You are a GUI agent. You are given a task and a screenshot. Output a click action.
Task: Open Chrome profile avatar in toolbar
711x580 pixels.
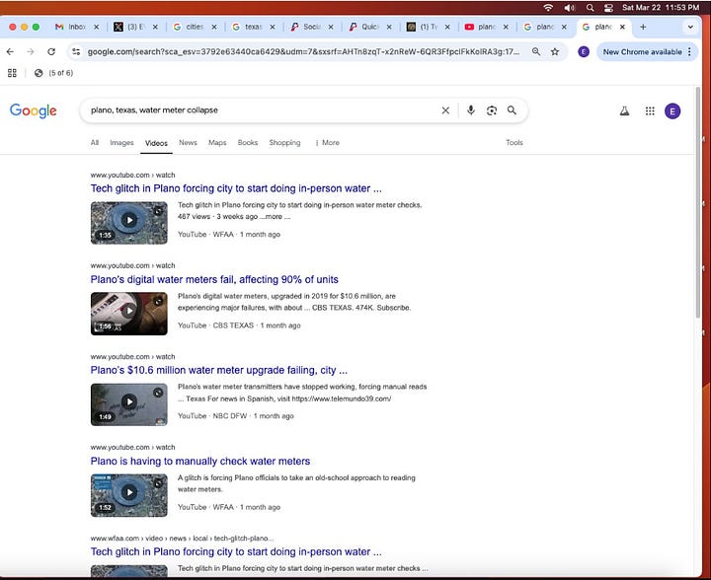tap(584, 51)
